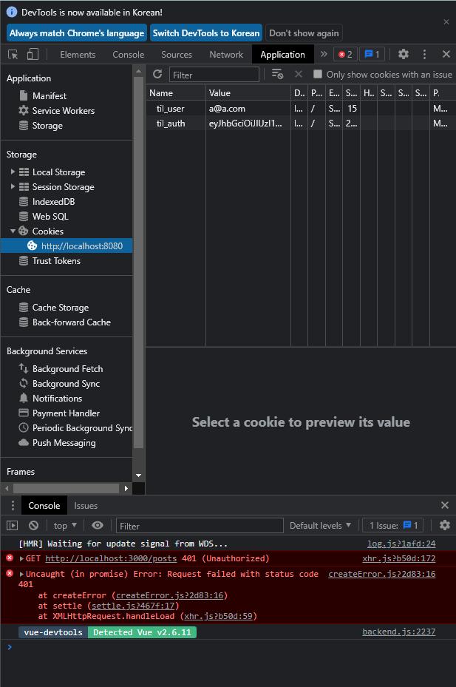Viewport: 456px width, 687px height.
Task: Open the Default levels dropdown
Action: click(x=320, y=525)
